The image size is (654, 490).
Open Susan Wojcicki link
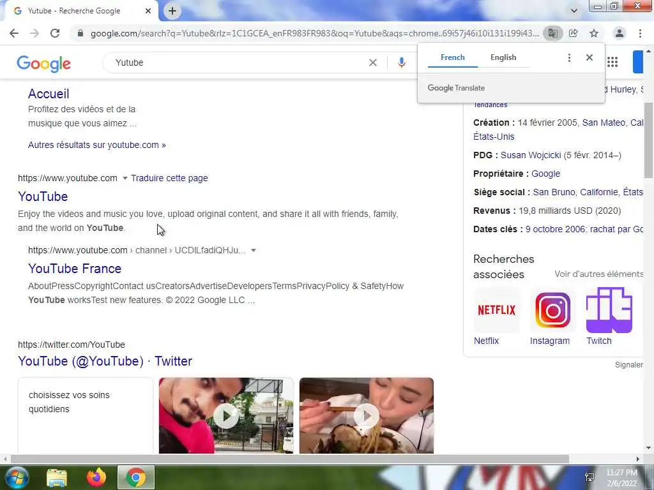coord(531,156)
